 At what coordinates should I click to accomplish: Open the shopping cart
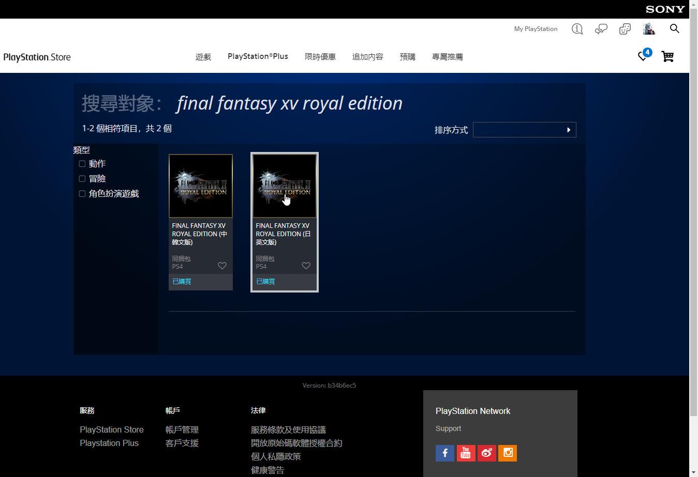[x=667, y=56]
